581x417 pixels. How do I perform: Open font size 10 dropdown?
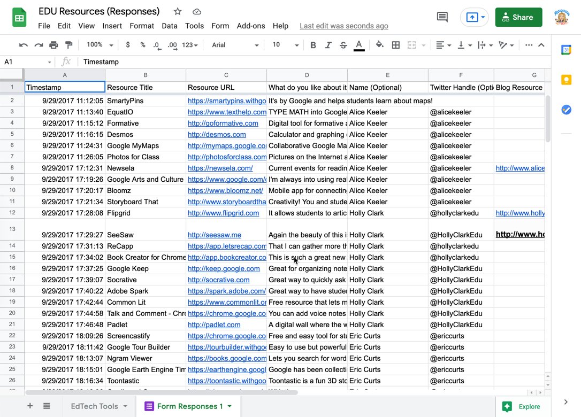(x=285, y=45)
